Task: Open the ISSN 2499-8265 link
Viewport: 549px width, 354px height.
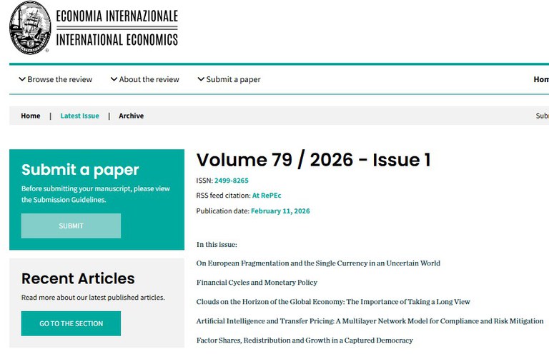Action: pos(231,181)
